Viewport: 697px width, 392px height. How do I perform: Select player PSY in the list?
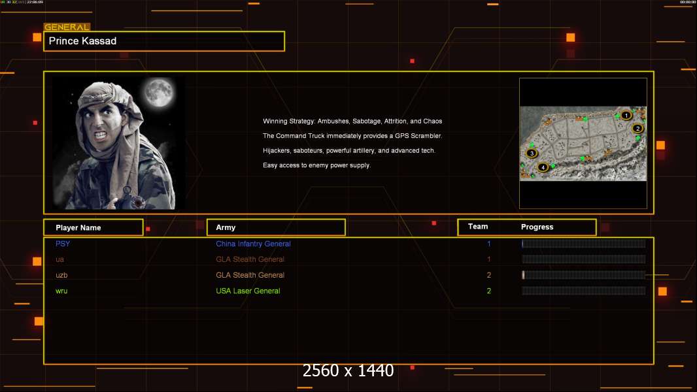tap(63, 244)
